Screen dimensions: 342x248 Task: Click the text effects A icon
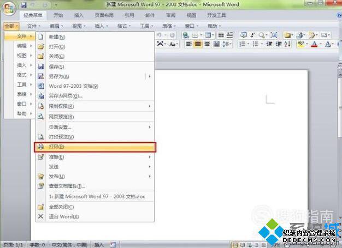point(328,44)
